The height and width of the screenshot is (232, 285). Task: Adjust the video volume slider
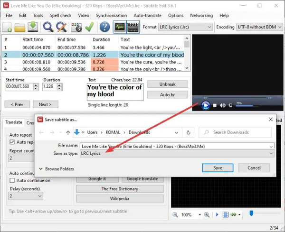click(x=247, y=106)
